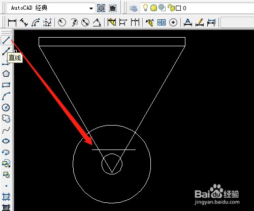Expand the AutoCAD 经典 workspace dropdown
254x211 pixels.
91,8
